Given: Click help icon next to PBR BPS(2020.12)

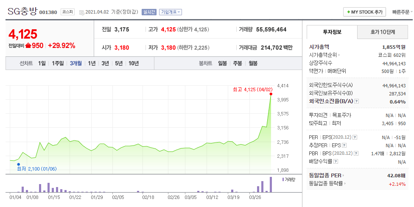Looking at the screenshot, I should click(357, 154).
